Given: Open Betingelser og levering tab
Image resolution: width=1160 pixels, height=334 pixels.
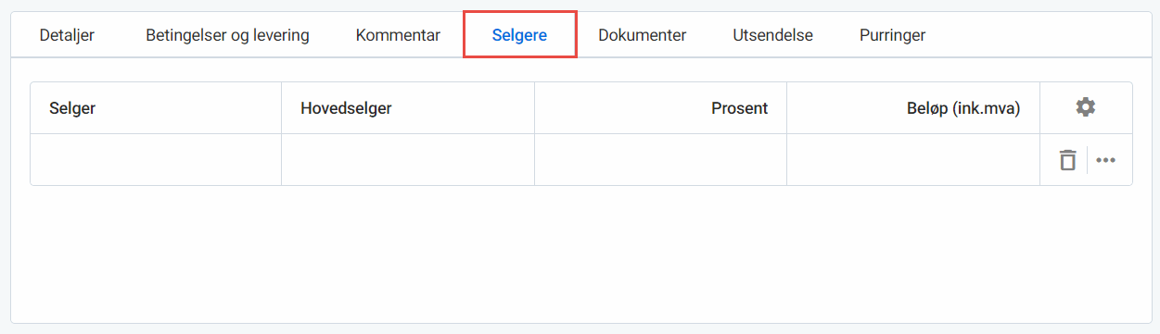Looking at the screenshot, I should 227,35.
